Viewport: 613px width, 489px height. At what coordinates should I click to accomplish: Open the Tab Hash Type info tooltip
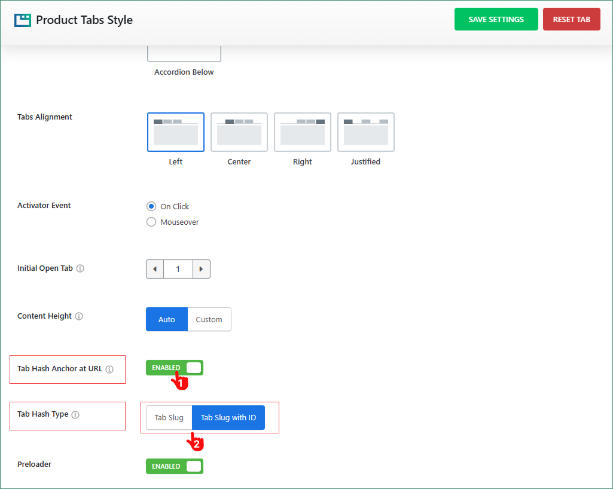click(x=77, y=414)
